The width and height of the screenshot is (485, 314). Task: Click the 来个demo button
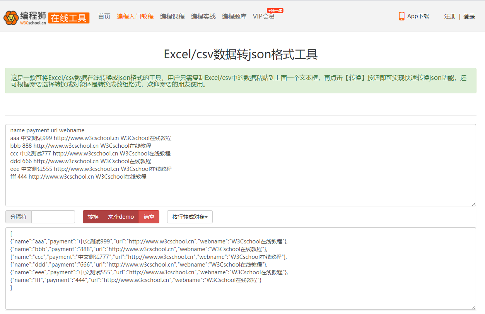tap(121, 217)
